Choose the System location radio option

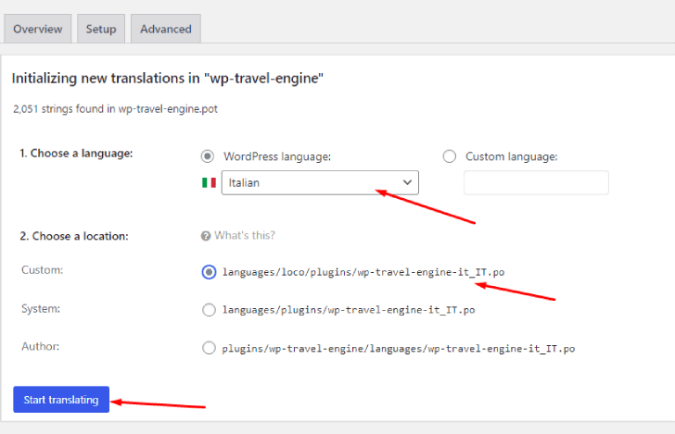[x=210, y=310]
